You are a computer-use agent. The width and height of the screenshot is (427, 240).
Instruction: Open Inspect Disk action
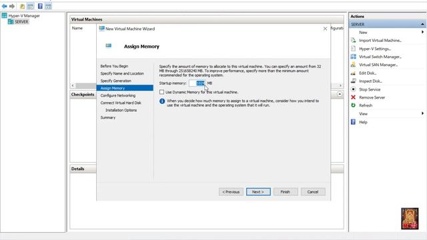pos(370,81)
